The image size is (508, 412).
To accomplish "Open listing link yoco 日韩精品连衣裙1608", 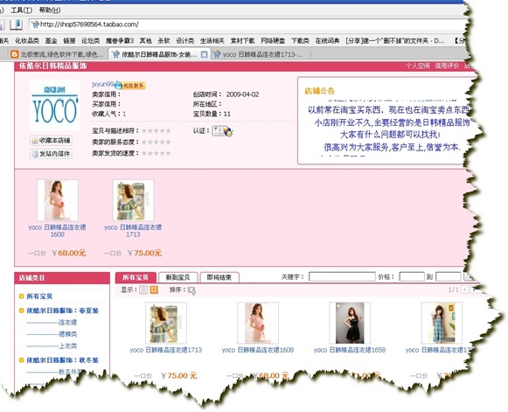I will (x=258, y=350).
